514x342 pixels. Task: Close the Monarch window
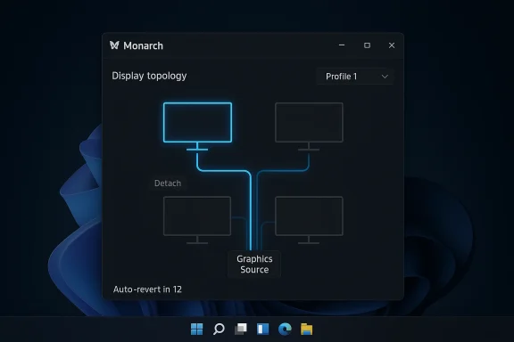pos(392,45)
